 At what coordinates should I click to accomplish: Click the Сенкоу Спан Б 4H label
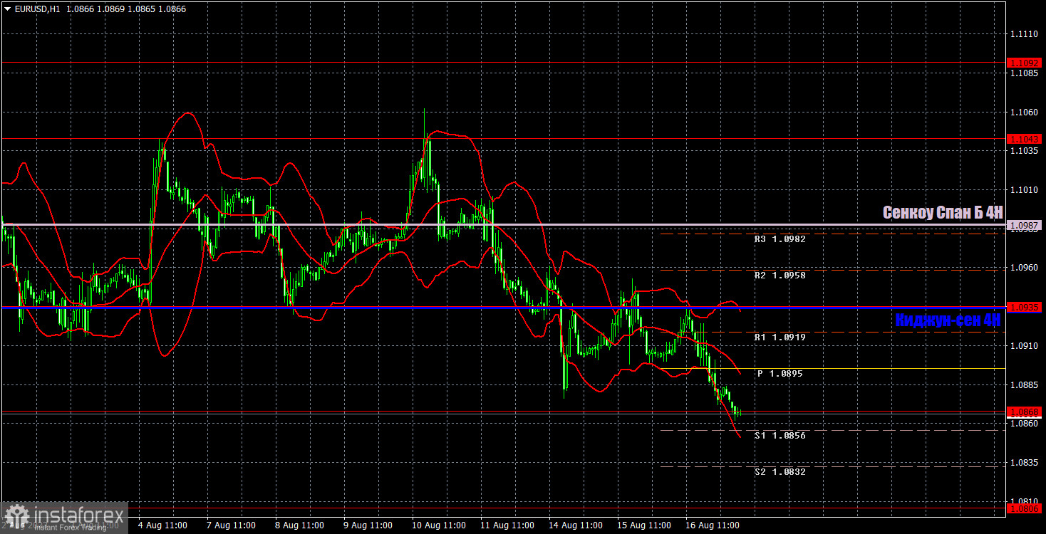pos(943,212)
